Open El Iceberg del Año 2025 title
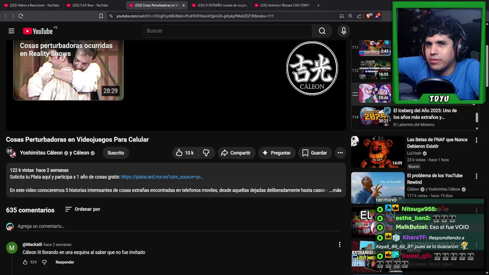Screen dimensions: 489x275 click(425, 114)
